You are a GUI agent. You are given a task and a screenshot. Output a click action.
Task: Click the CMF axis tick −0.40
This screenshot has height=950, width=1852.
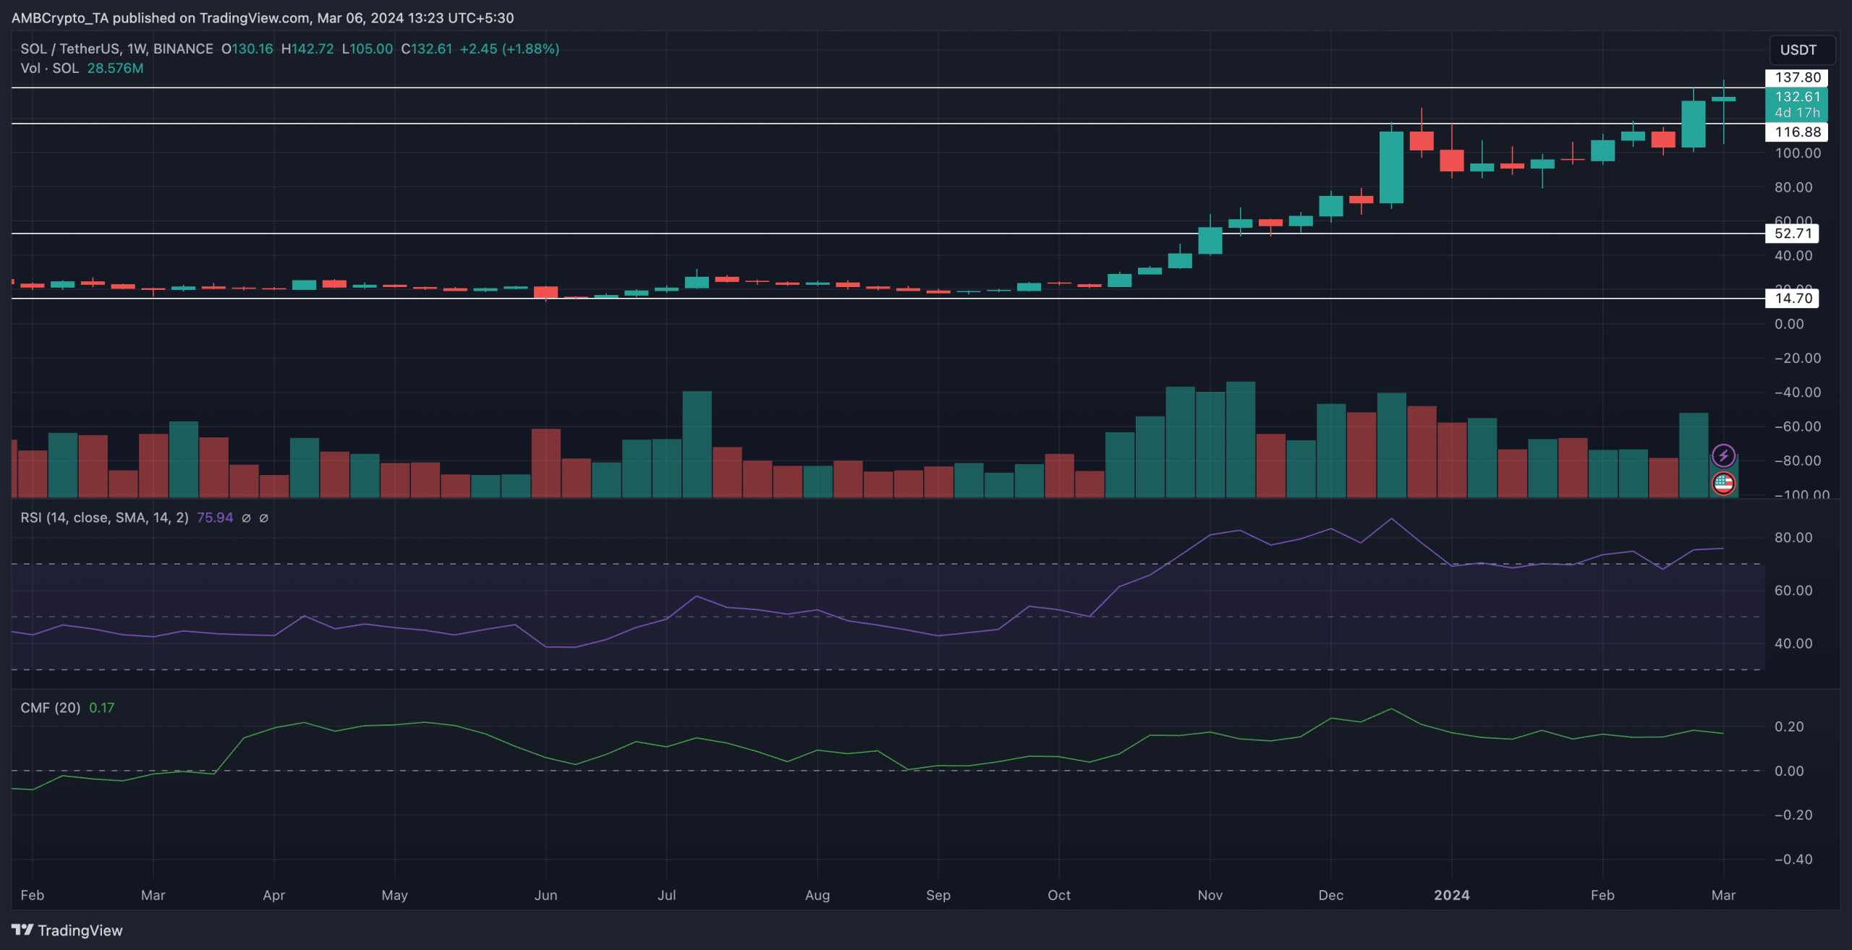tap(1793, 859)
